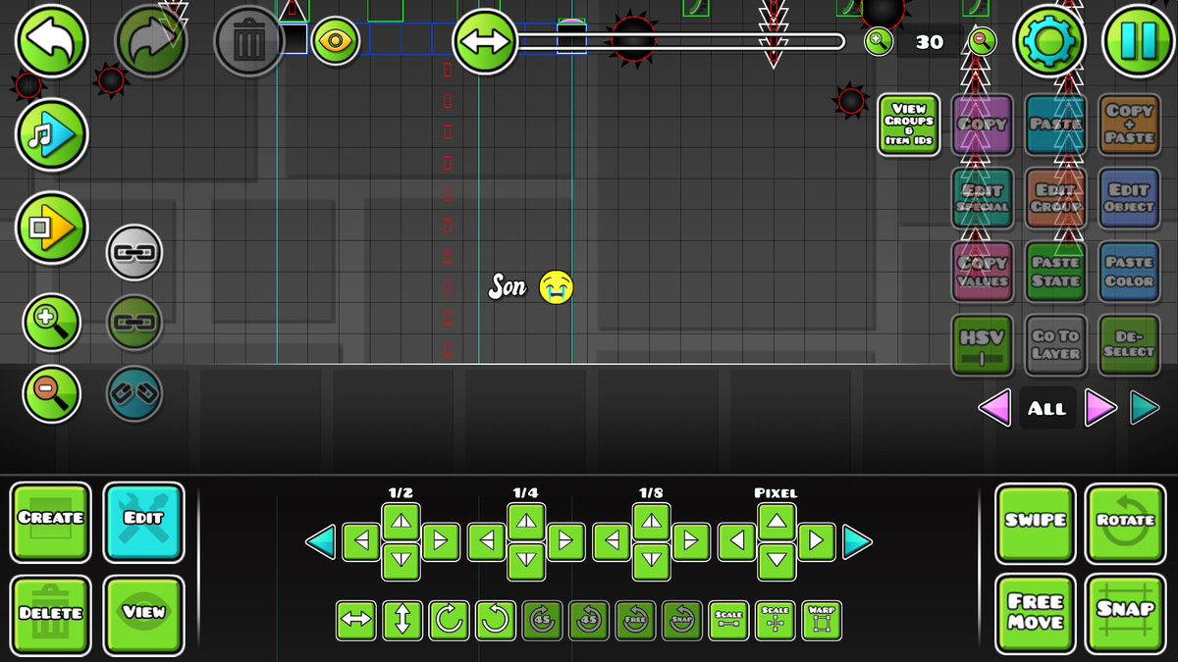
Task: Click the small minus magnifier beside 30
Action: point(981,41)
